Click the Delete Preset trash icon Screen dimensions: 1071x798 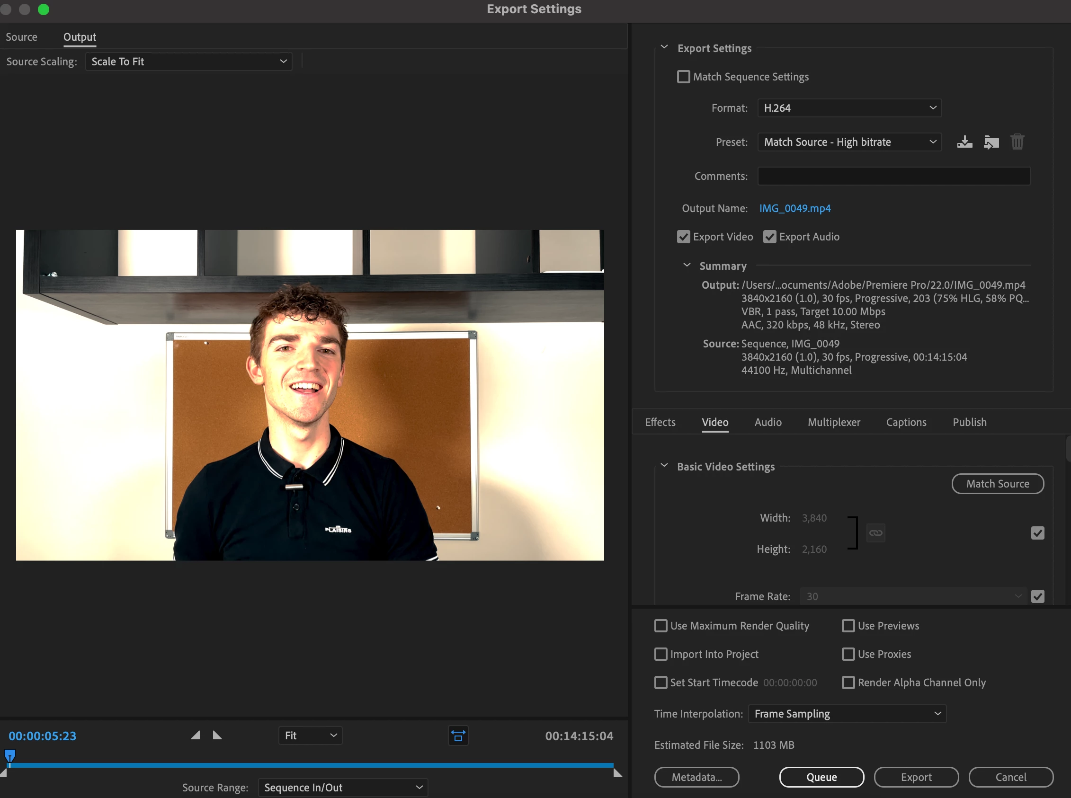[x=1017, y=142]
